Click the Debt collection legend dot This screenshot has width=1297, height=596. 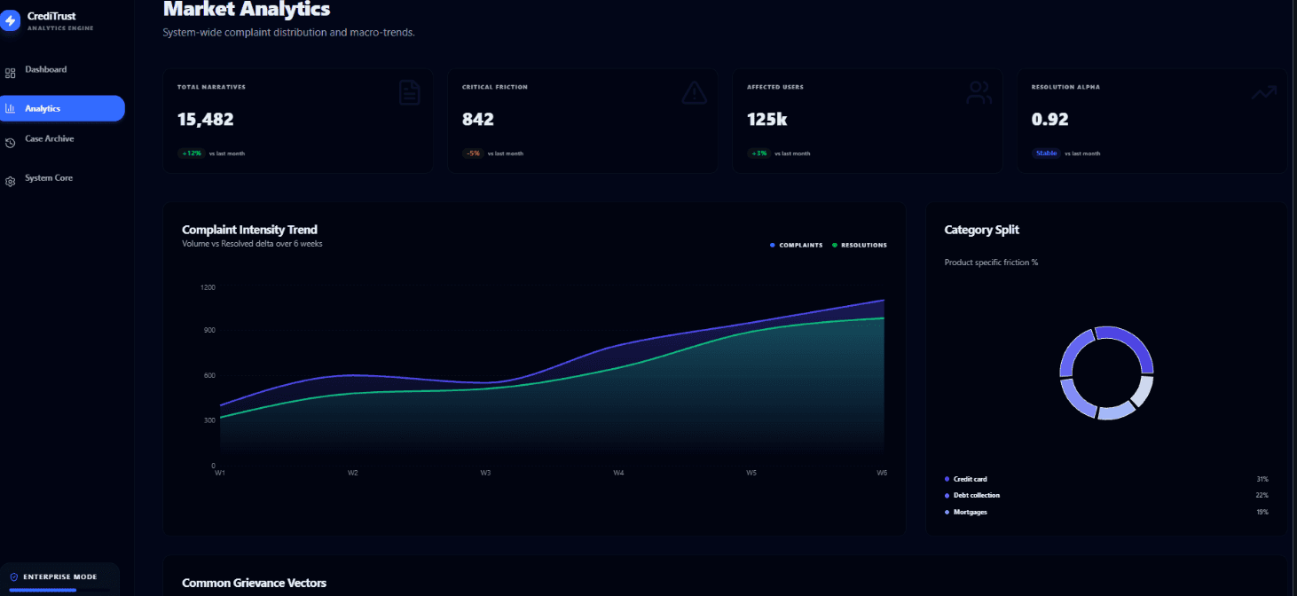pyautogui.click(x=947, y=495)
